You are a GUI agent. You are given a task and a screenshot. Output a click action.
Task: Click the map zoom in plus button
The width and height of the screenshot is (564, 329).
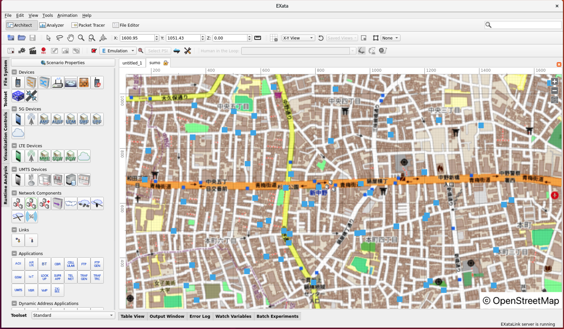click(554, 82)
